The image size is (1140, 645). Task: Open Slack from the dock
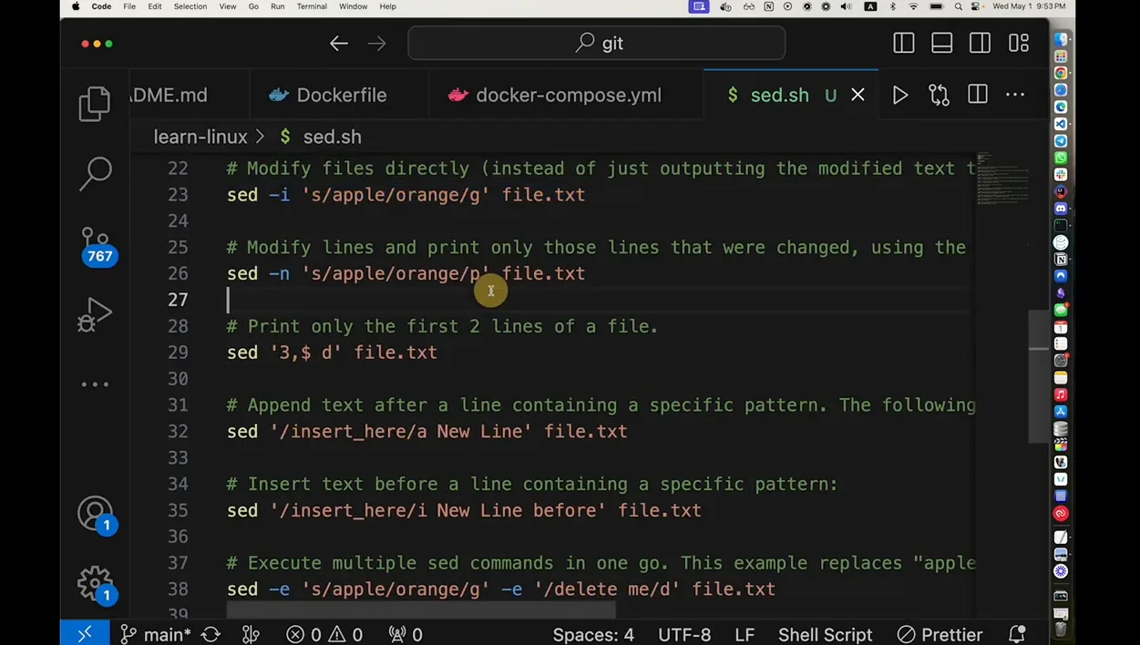(1061, 175)
